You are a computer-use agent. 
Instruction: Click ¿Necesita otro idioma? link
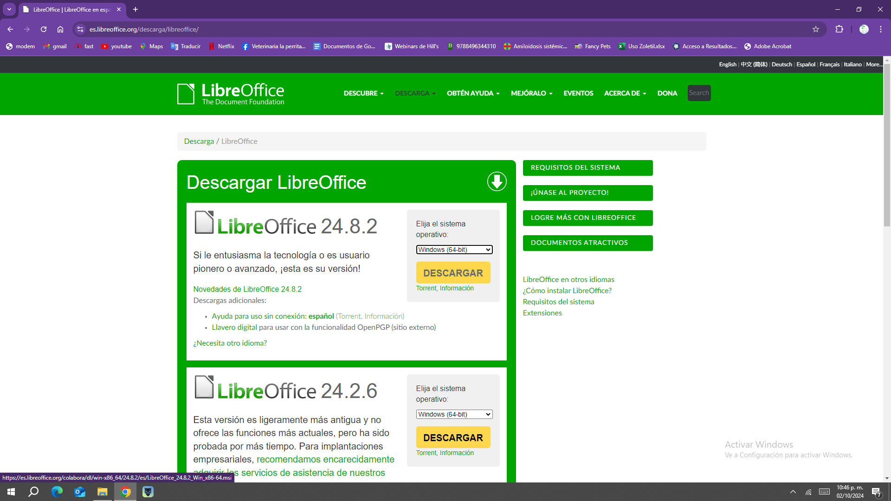click(x=230, y=343)
